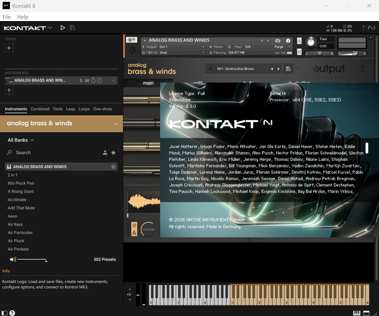
Task: Open the All Banks dropdown
Action: [20, 140]
